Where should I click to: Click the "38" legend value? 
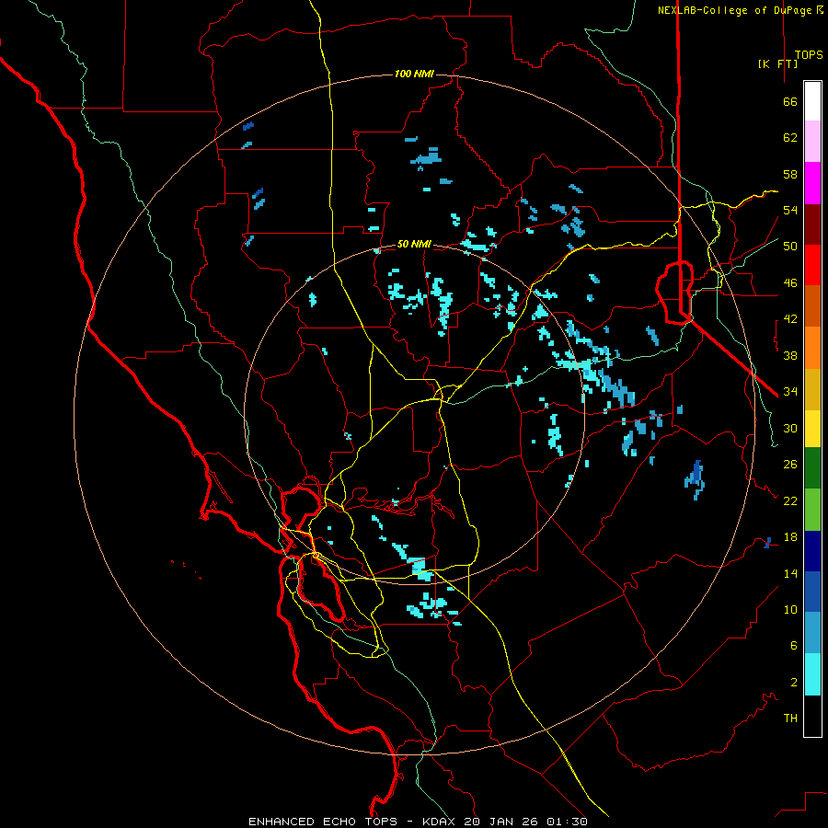point(790,355)
